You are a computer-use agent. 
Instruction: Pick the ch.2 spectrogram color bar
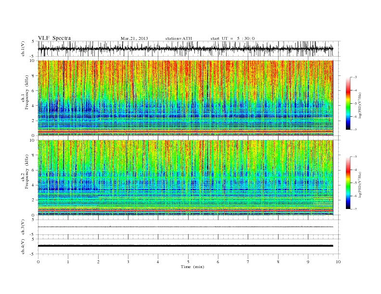348,183
